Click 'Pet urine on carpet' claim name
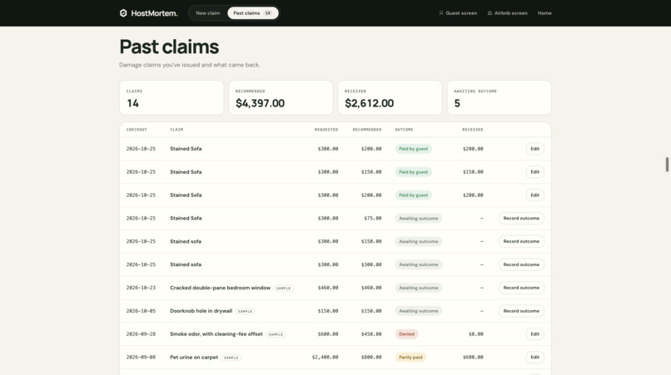Image resolution: width=671 pixels, height=375 pixels. pos(194,357)
